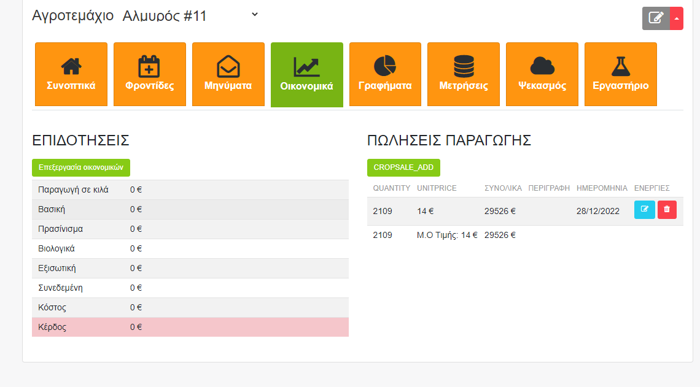Edit the 28/12/2022 crop sale row
The width and height of the screenshot is (700, 387).
pos(644,210)
